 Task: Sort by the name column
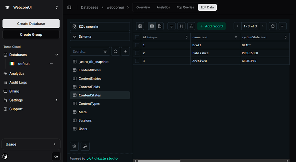236,37
